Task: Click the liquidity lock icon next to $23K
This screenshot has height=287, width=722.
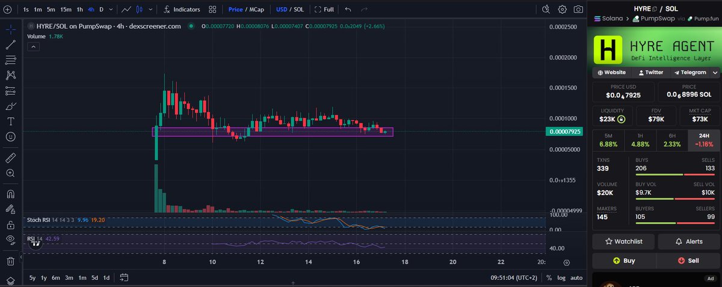Action: coord(622,119)
